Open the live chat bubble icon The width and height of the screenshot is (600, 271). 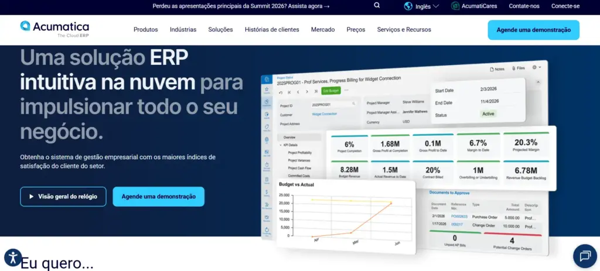point(585,256)
